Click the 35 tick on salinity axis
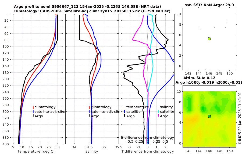242x155 pixels. tap(104, 147)
